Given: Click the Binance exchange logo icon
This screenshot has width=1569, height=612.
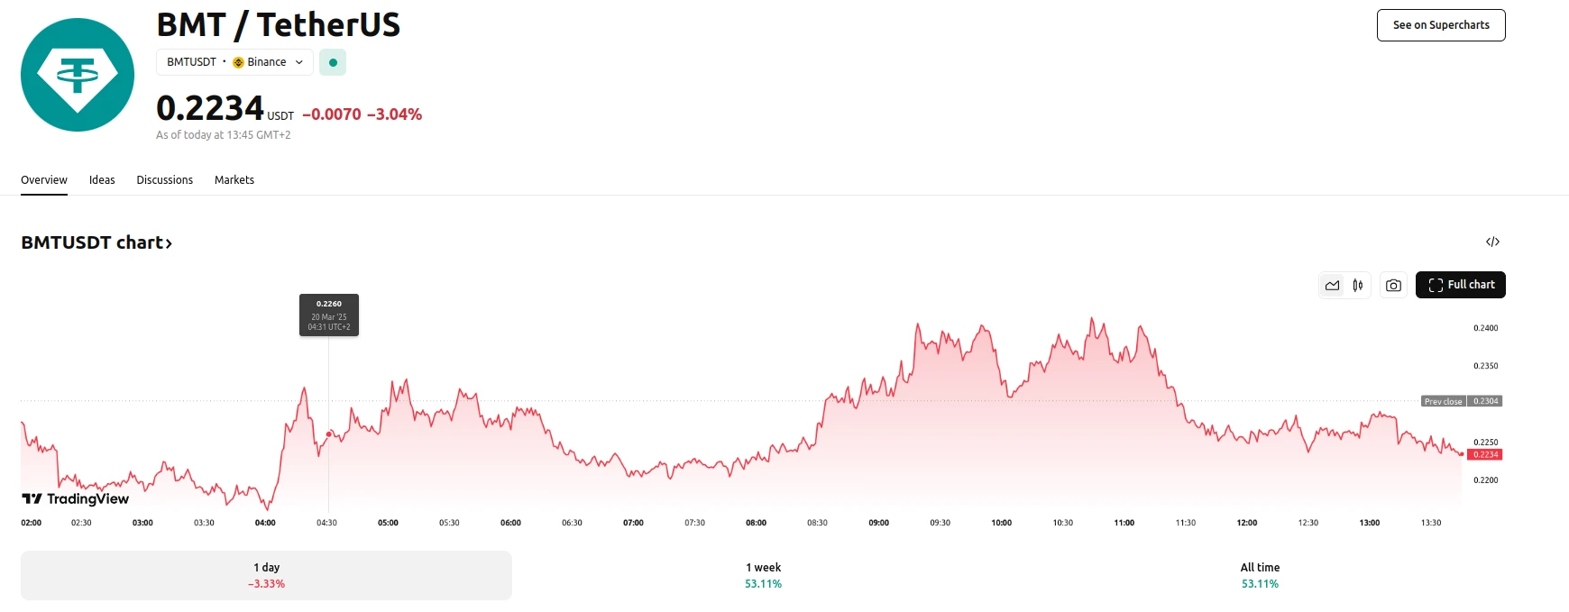Looking at the screenshot, I should pos(238,62).
